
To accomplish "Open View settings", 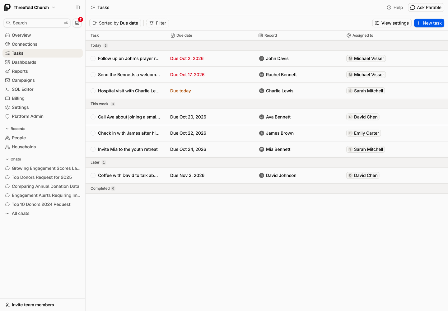I will point(392,23).
